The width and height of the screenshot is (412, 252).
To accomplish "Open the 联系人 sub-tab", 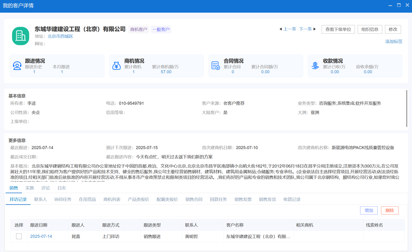I will click(x=40, y=199).
